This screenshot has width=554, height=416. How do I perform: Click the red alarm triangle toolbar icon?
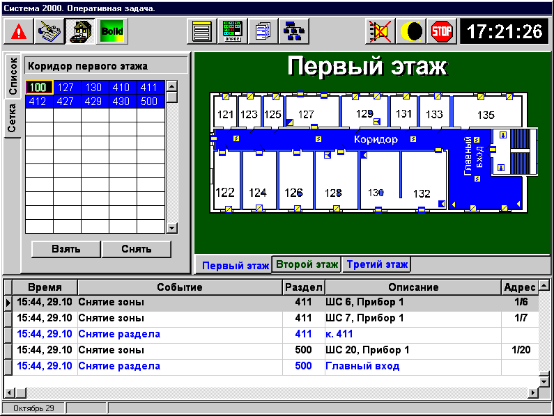point(19,31)
